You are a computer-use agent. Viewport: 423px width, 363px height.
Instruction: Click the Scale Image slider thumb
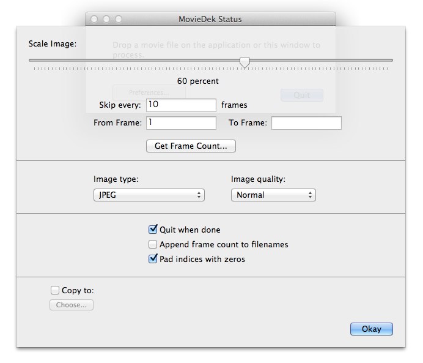[x=245, y=62]
